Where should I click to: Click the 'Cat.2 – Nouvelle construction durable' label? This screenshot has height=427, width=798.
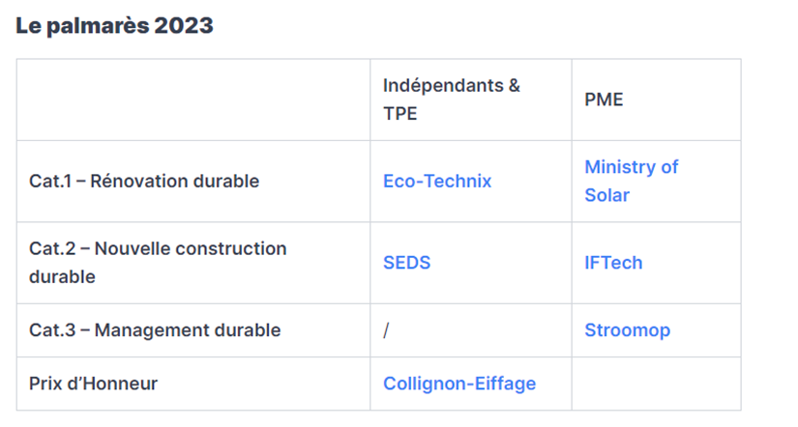(158, 263)
